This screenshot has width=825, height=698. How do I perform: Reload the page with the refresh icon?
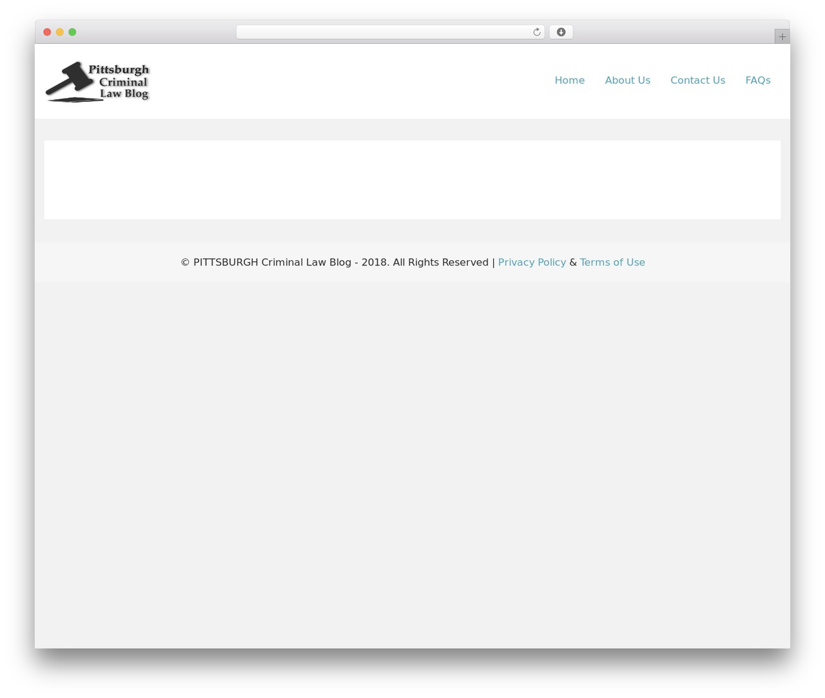click(x=536, y=32)
